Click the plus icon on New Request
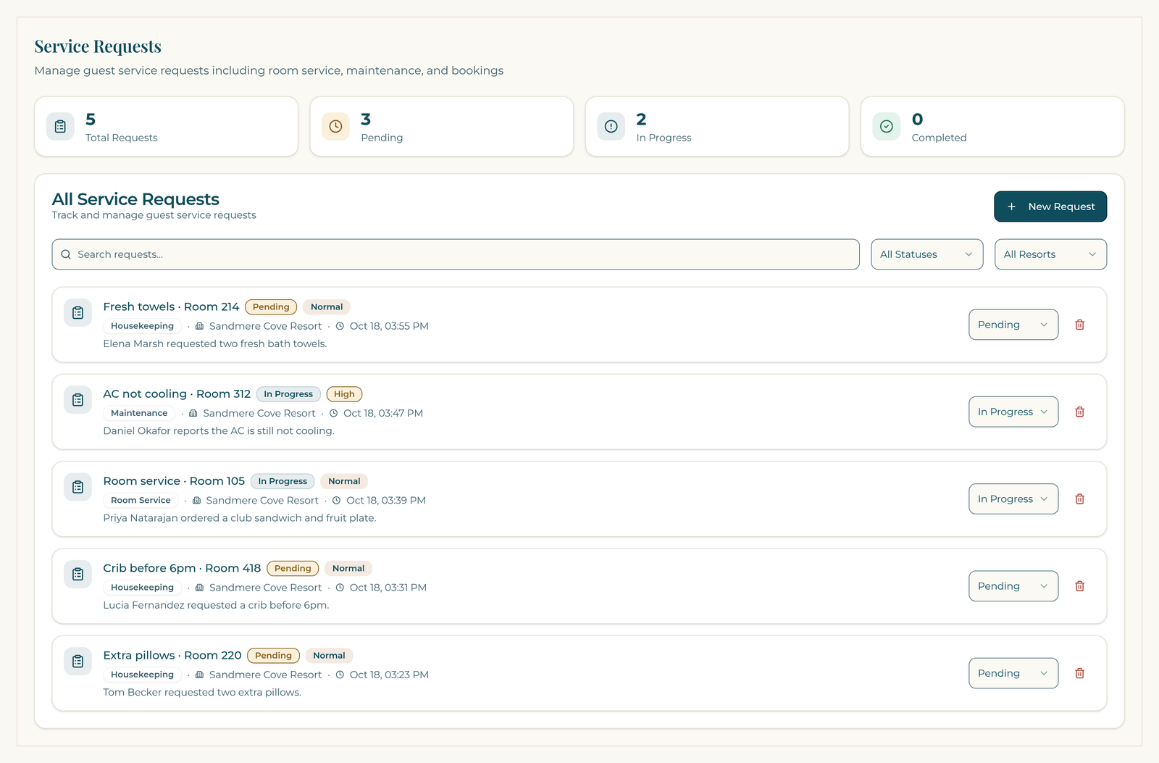 click(1011, 207)
